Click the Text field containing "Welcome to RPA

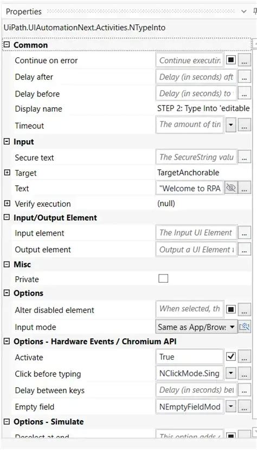coord(190,188)
